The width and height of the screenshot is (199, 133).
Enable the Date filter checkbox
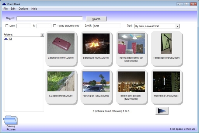[x=7, y=26]
